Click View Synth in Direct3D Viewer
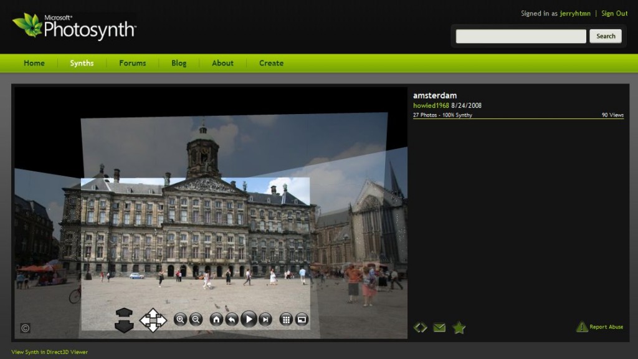 [x=50, y=352]
